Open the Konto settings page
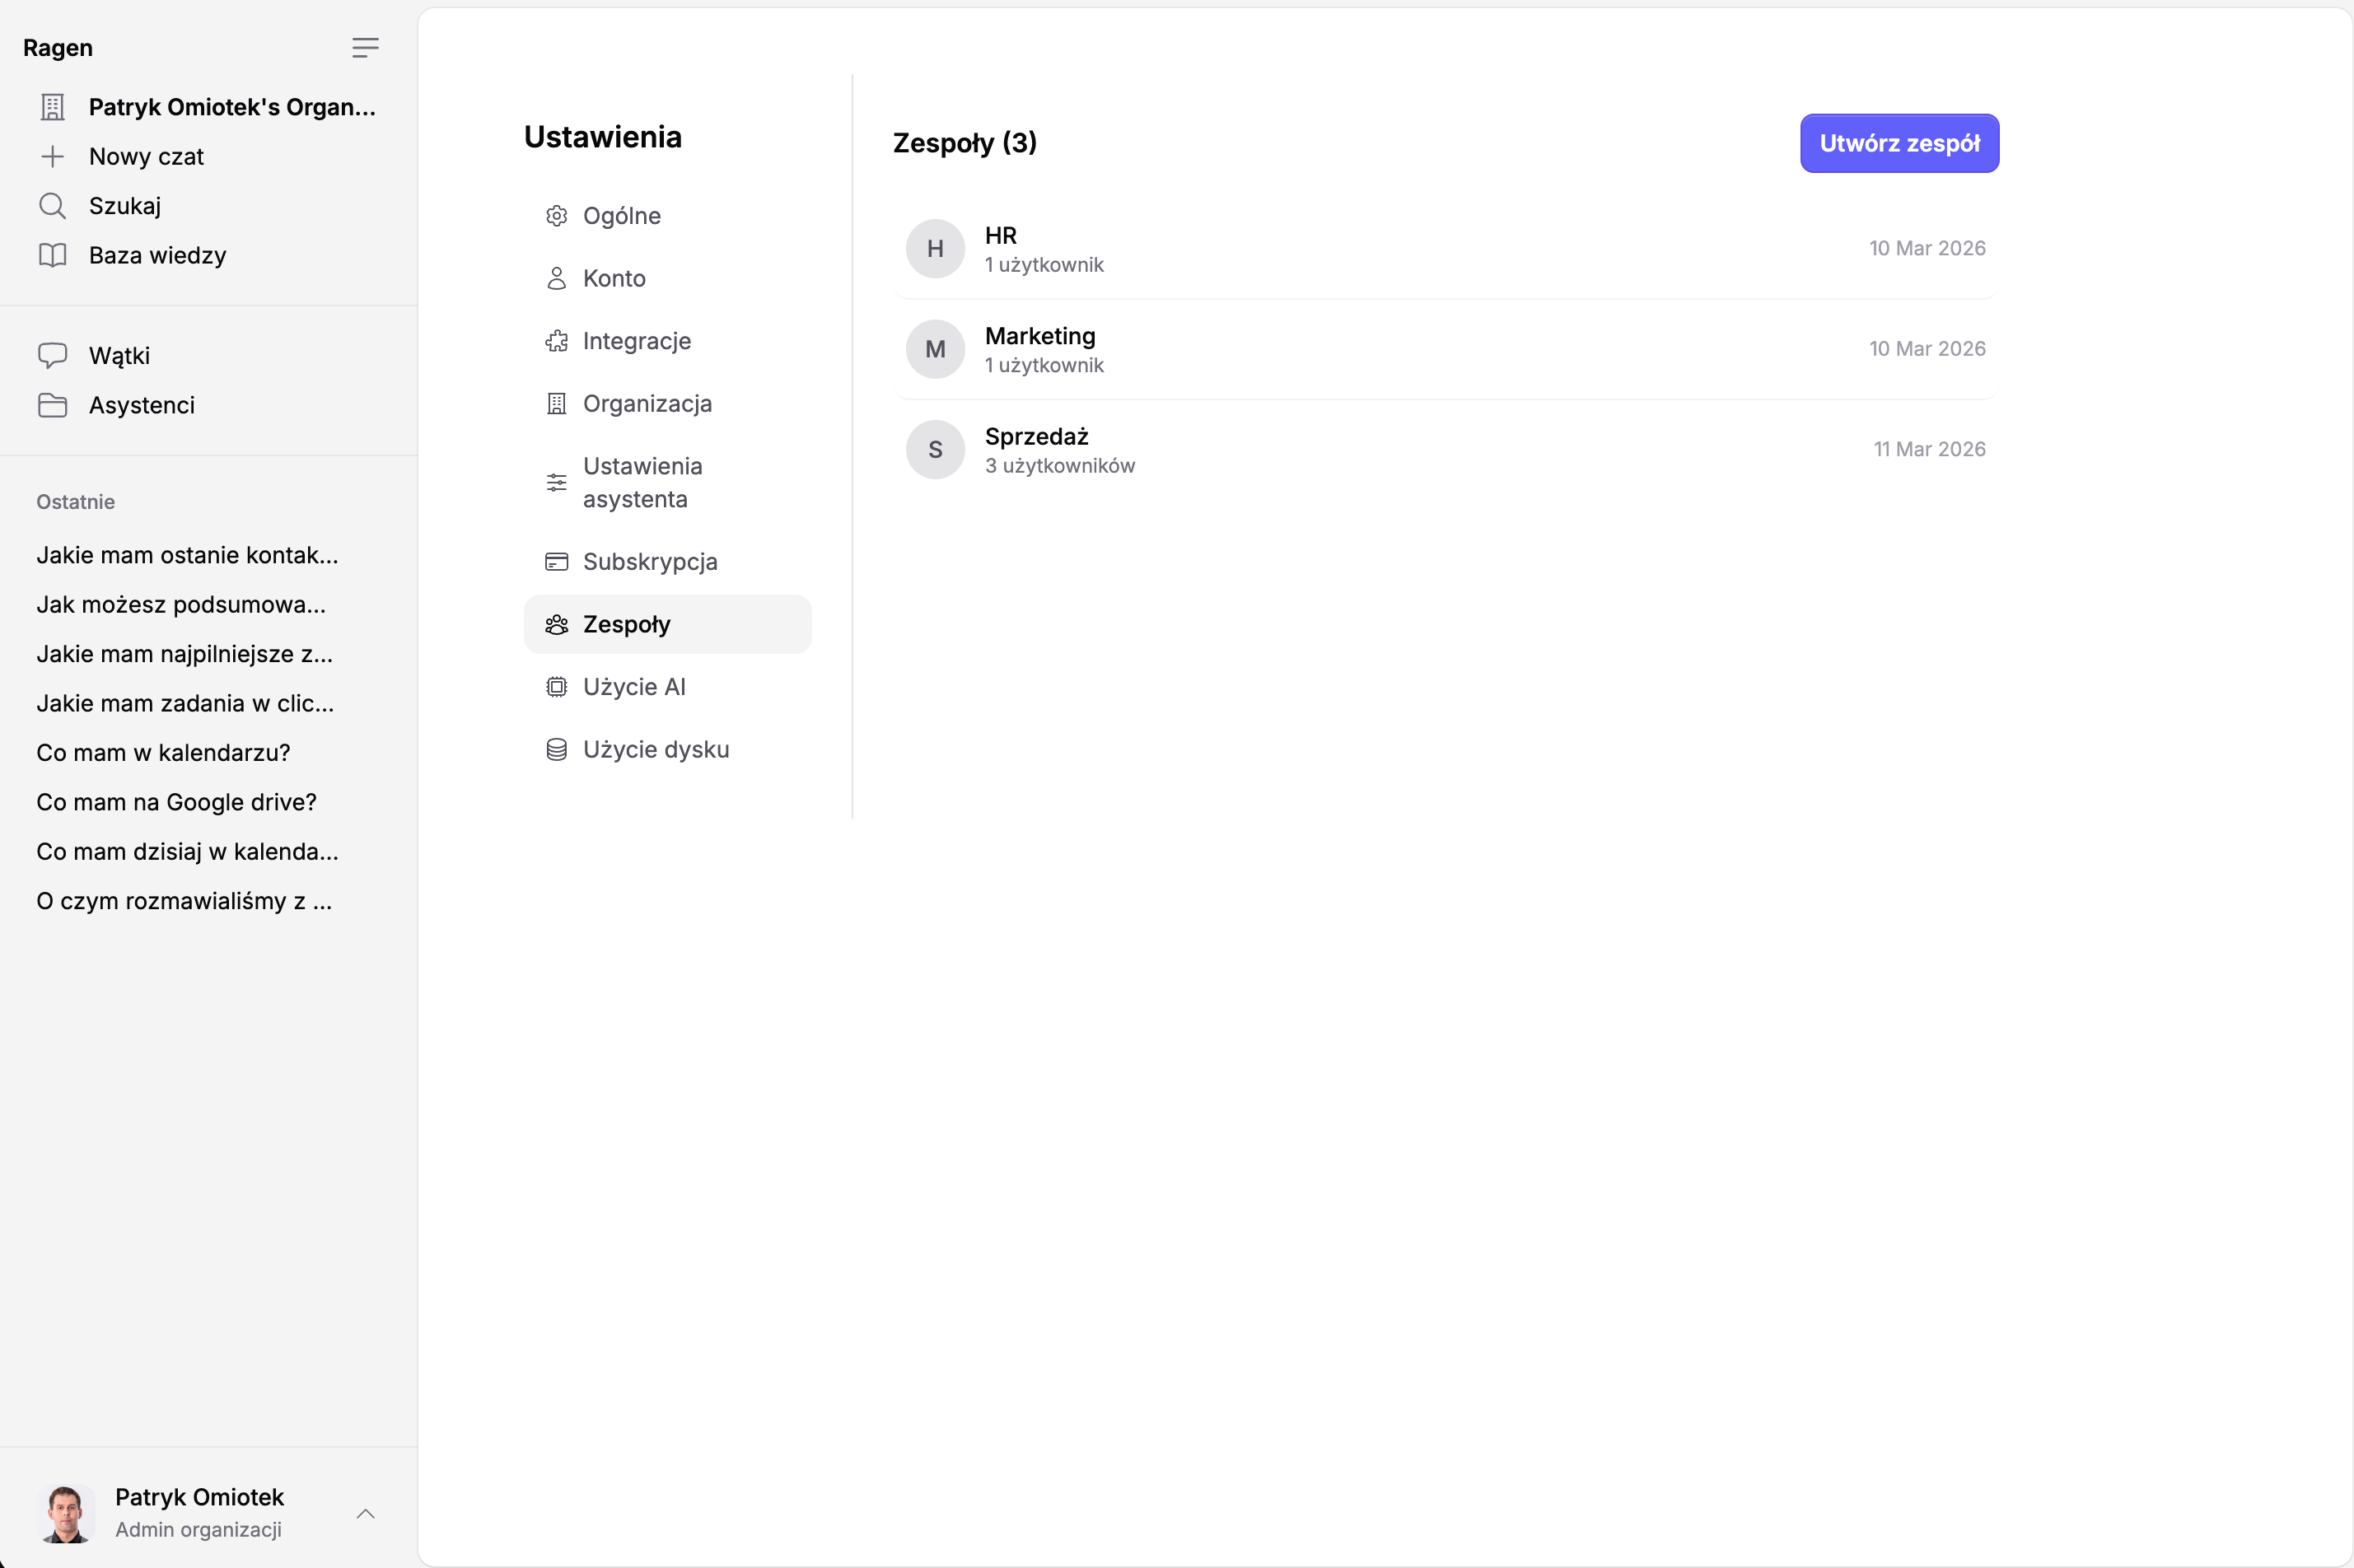This screenshot has width=2354, height=1568. point(613,279)
